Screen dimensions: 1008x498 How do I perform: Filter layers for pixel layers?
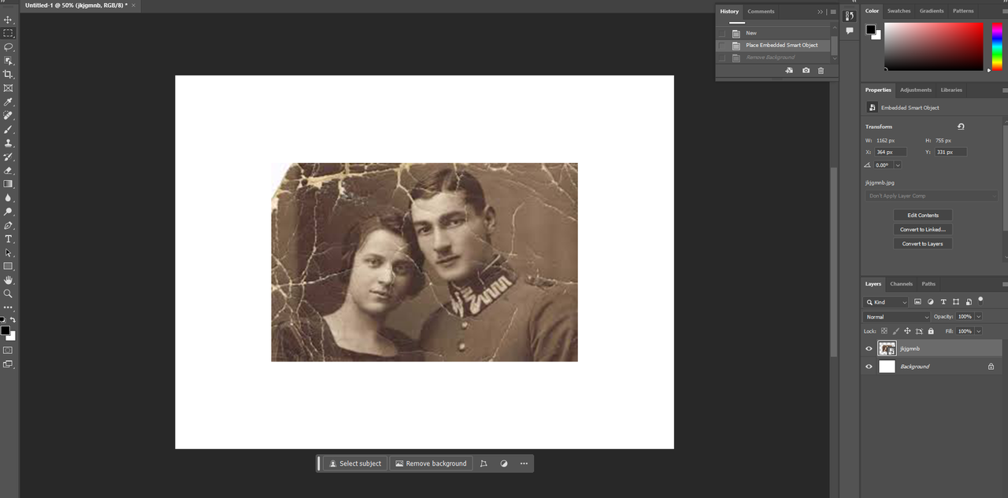click(917, 302)
